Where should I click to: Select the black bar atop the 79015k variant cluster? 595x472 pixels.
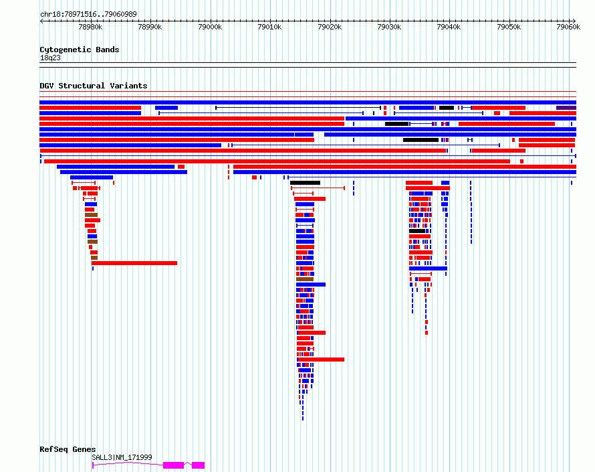[x=305, y=183]
